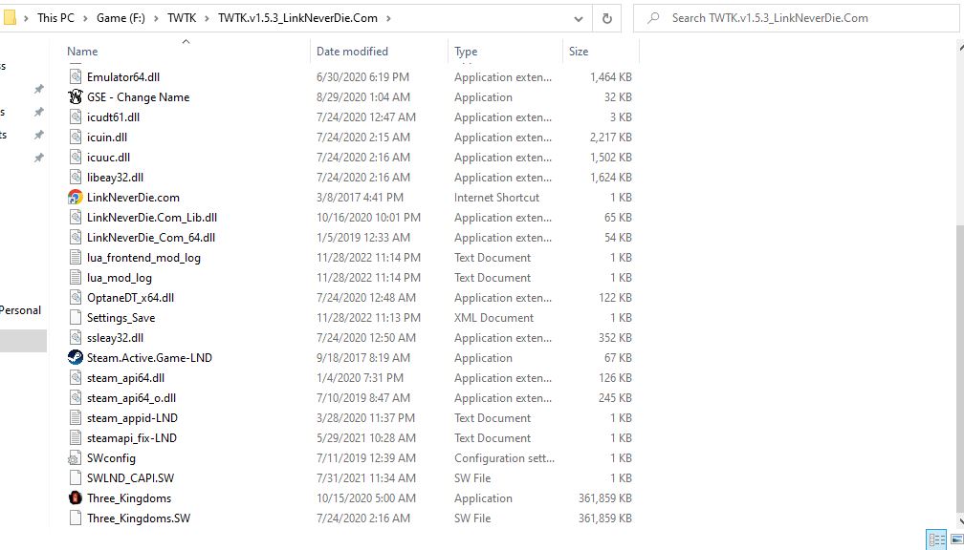Select the LinkNeverDie.com Chrome shortcut icon
This screenshot has height=550, width=964.
pyautogui.click(x=76, y=197)
